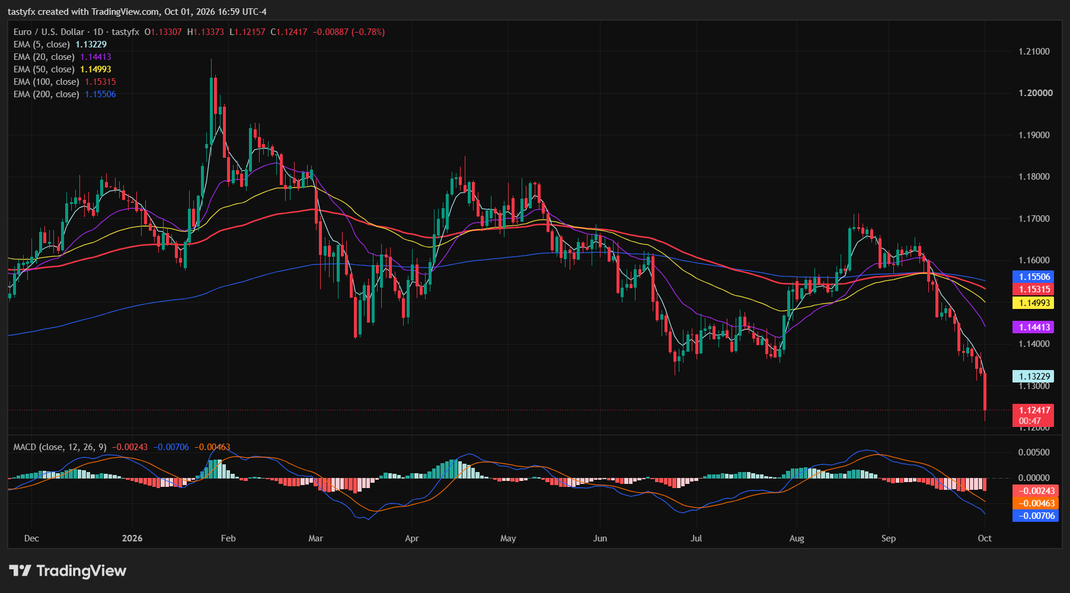Click the low price value L1.12157
Viewport: 1070px width, 593px height.
247,32
